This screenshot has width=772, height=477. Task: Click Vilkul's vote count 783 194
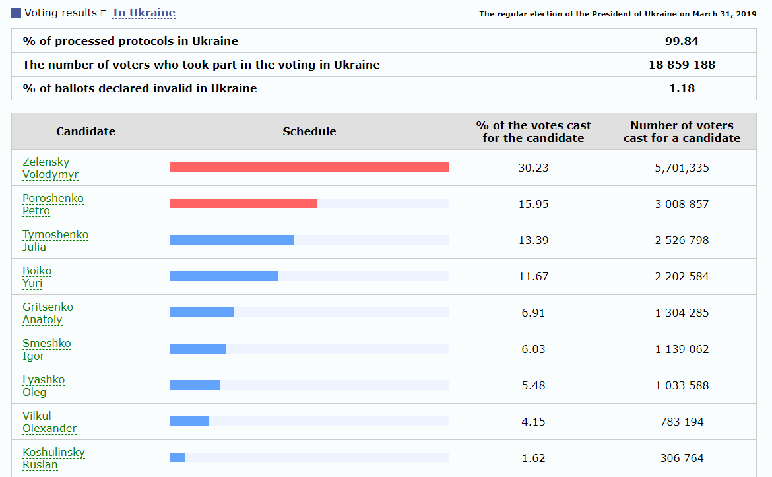point(682,422)
